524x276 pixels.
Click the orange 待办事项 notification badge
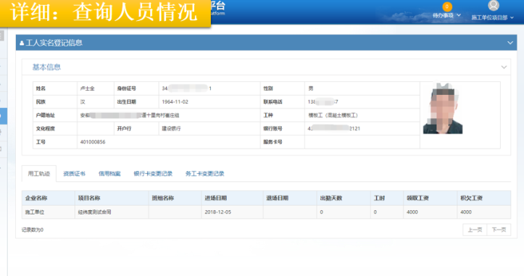tap(446, 7)
